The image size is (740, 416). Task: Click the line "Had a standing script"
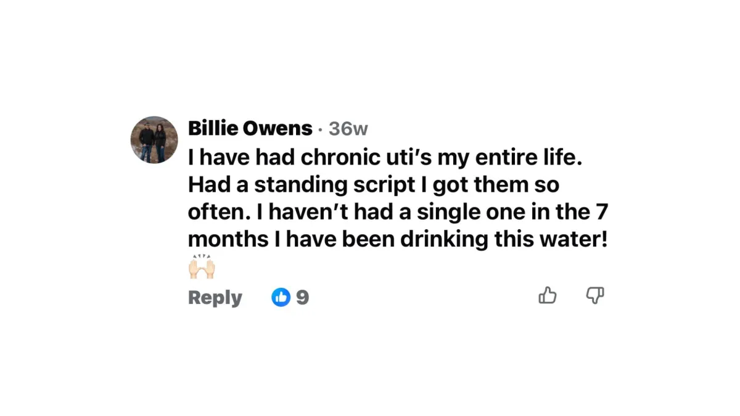tap(373, 184)
